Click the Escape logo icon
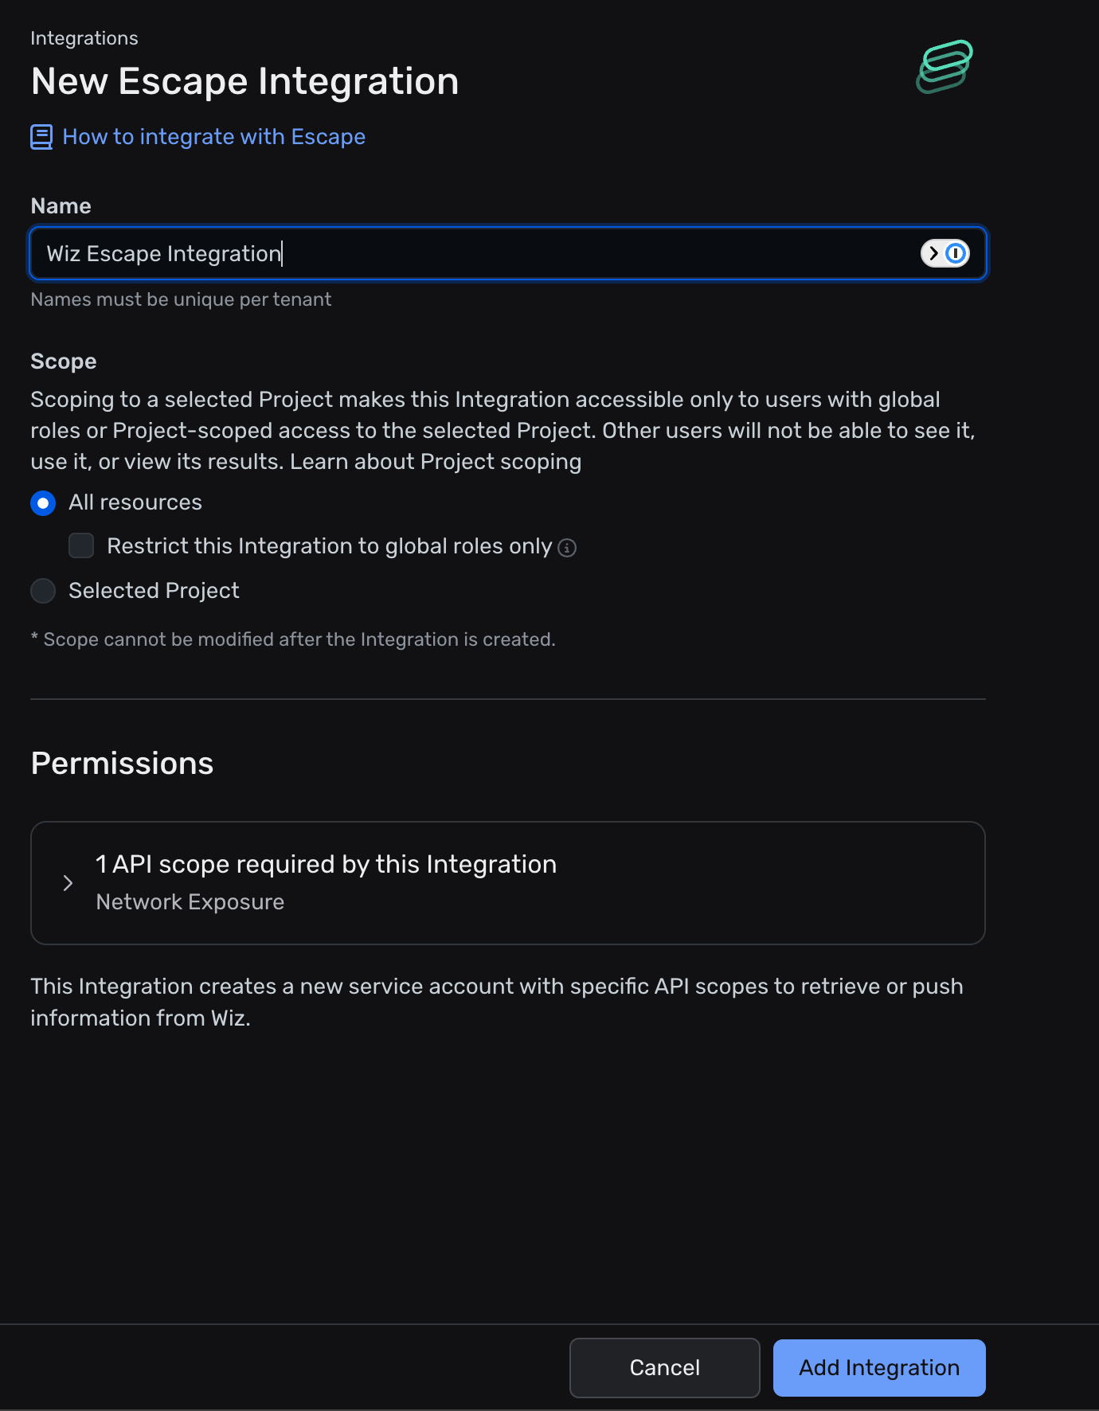Screen dimensions: 1099x1411 pos(945,67)
